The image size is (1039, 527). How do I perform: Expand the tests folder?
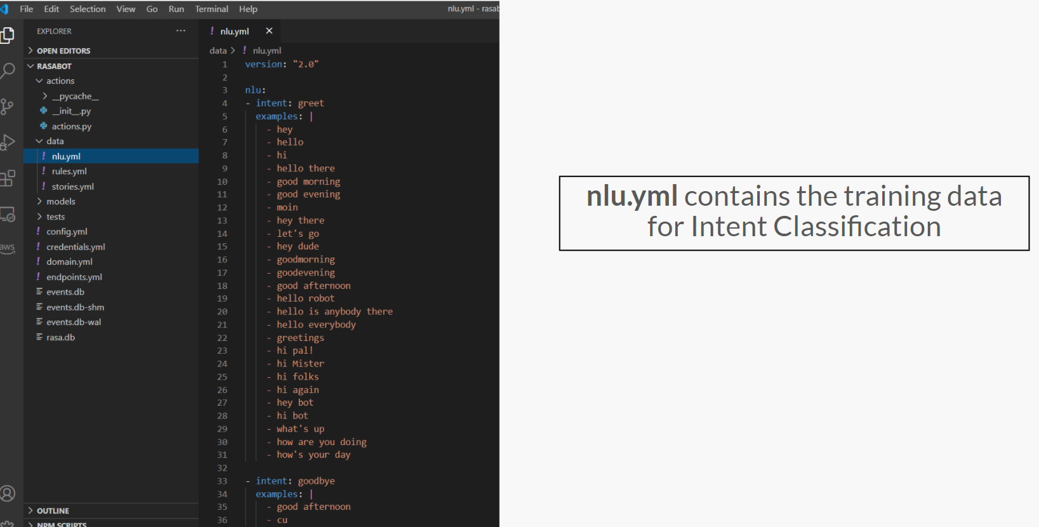coord(111,217)
